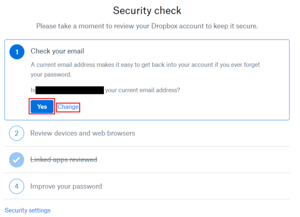This screenshot has height=217, width=300.
Task: Click the word 'Is' before the email
Action: pyautogui.click(x=33, y=90)
